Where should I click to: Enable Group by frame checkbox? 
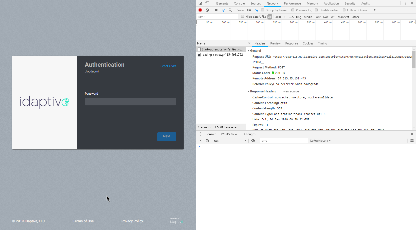(262, 10)
